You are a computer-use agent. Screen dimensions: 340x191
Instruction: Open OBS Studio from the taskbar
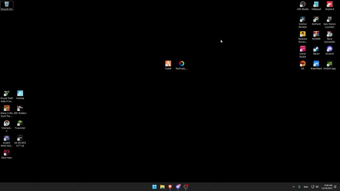click(x=186, y=187)
